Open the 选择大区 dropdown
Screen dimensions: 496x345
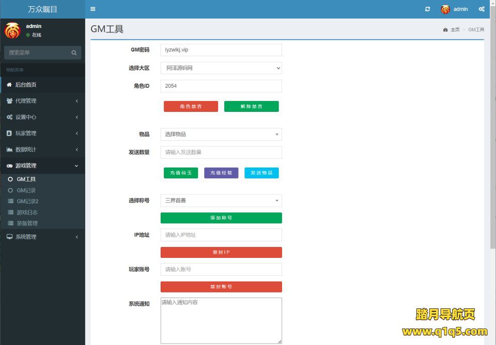click(x=221, y=68)
